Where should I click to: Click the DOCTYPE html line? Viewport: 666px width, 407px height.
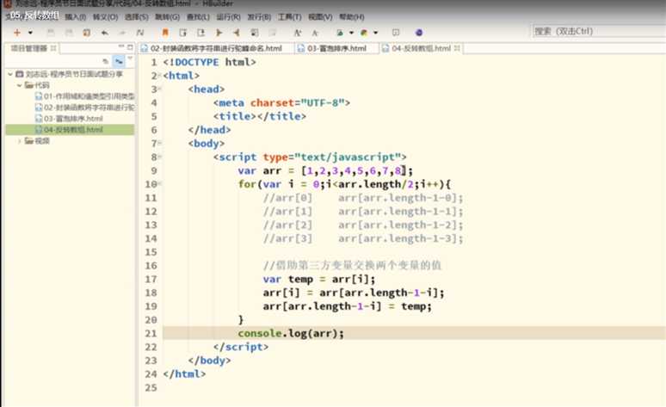pos(209,62)
